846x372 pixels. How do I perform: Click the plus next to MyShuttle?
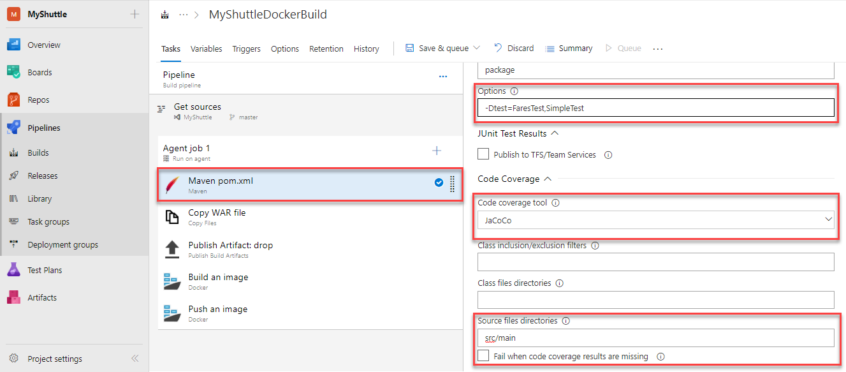click(x=135, y=14)
